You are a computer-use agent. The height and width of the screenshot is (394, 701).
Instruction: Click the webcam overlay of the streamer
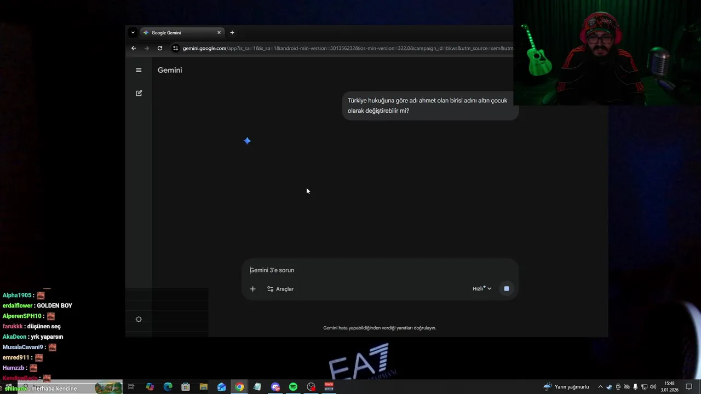click(x=607, y=53)
